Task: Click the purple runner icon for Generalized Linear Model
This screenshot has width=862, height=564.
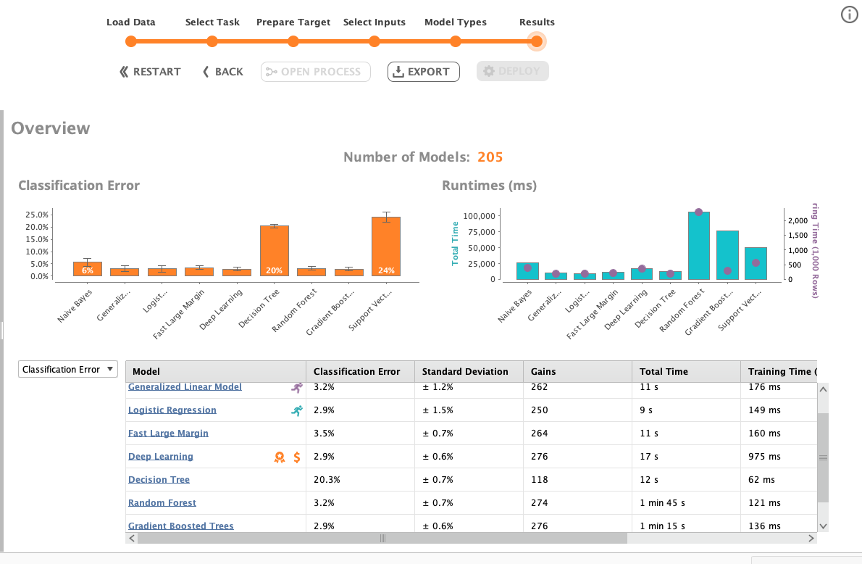Action: [297, 388]
